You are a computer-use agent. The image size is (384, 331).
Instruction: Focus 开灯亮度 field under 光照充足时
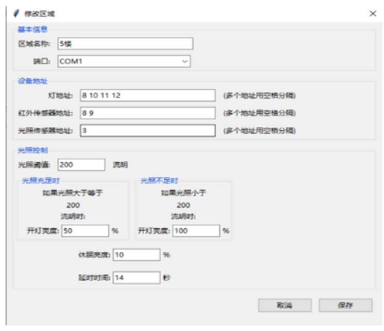(85, 231)
